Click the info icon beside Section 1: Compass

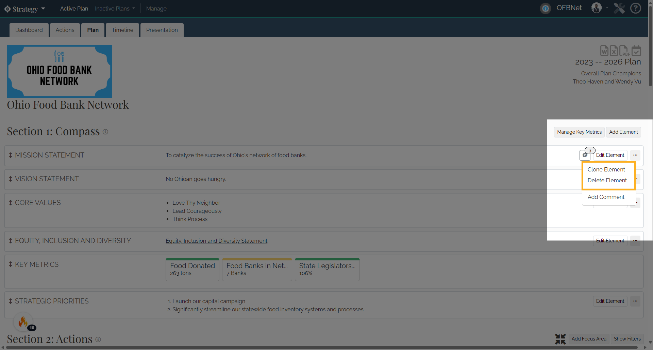click(x=105, y=132)
